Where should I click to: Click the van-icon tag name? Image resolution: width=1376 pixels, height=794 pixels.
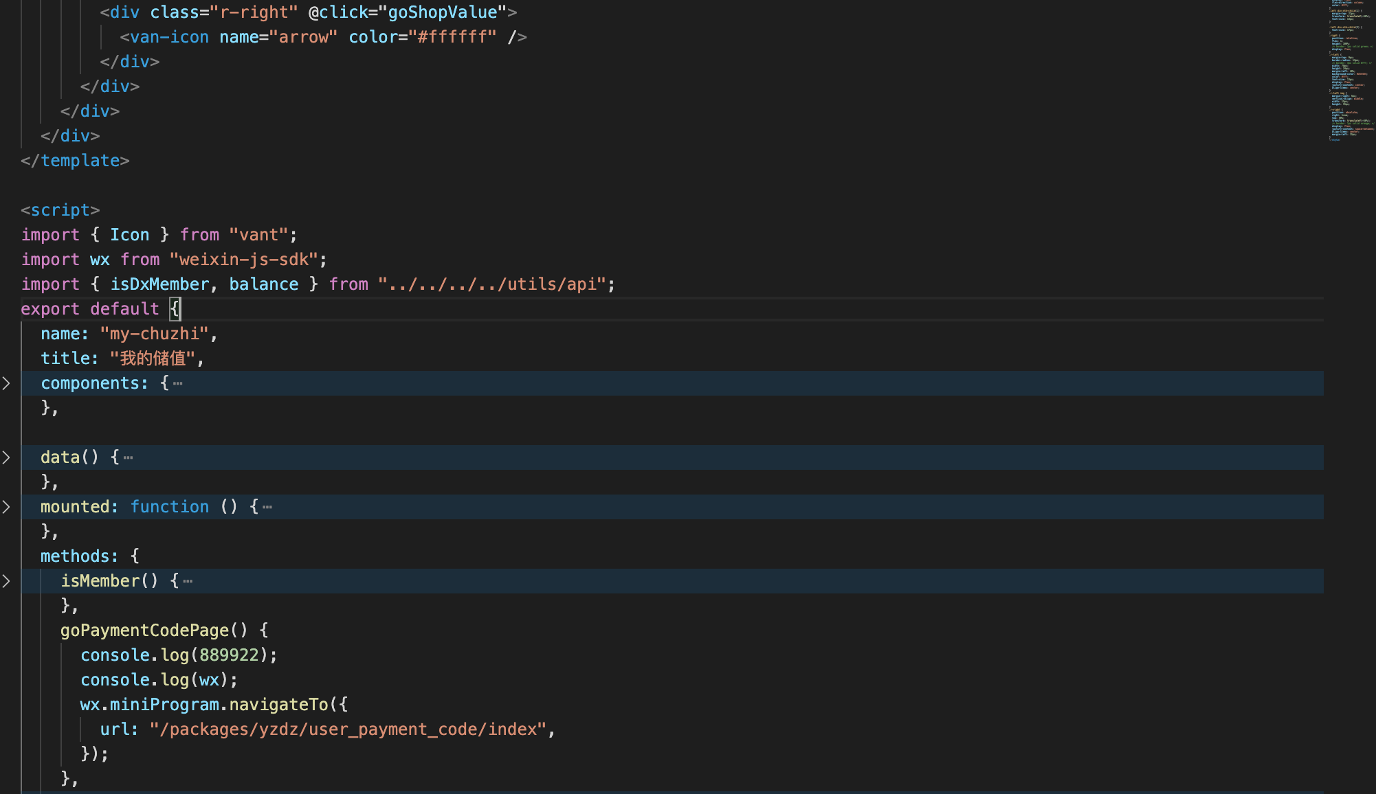click(169, 37)
